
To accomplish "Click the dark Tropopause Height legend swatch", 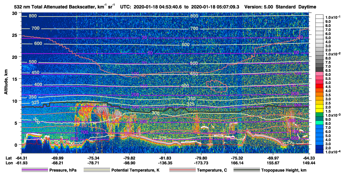I will click(246, 170).
